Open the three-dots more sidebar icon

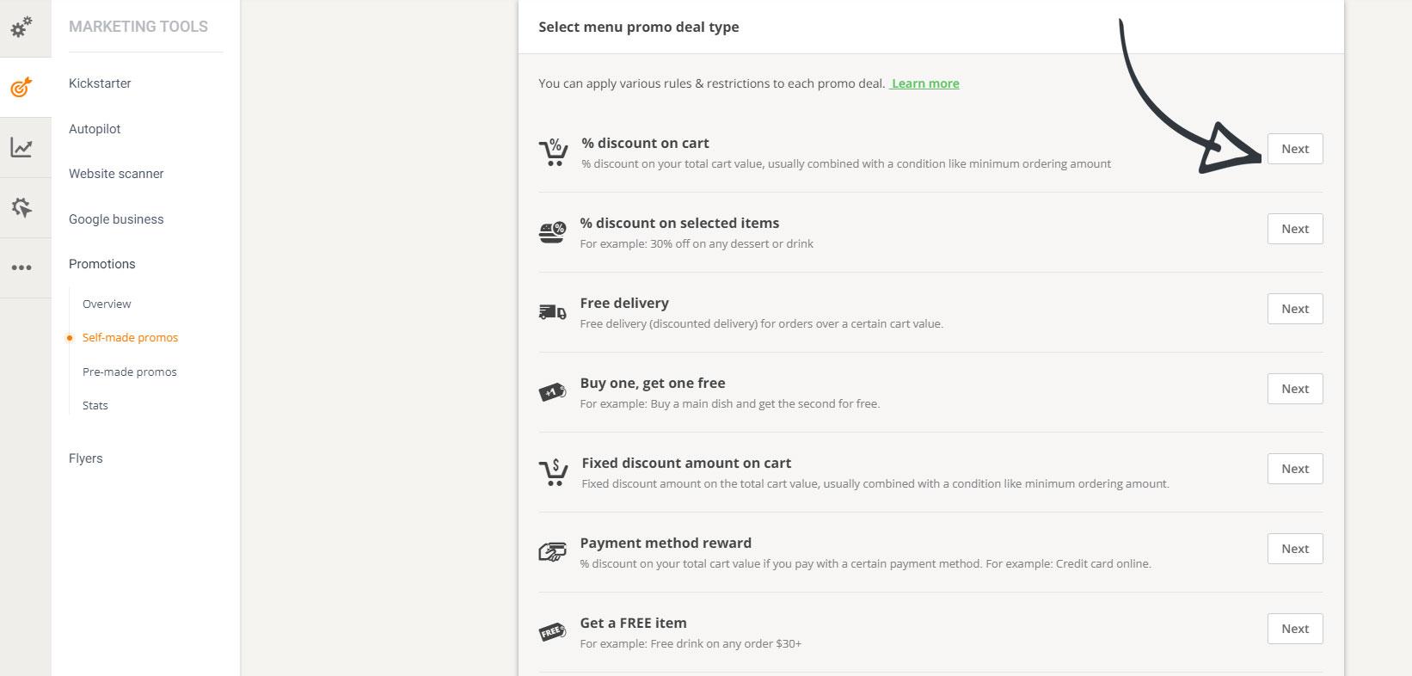(21, 267)
